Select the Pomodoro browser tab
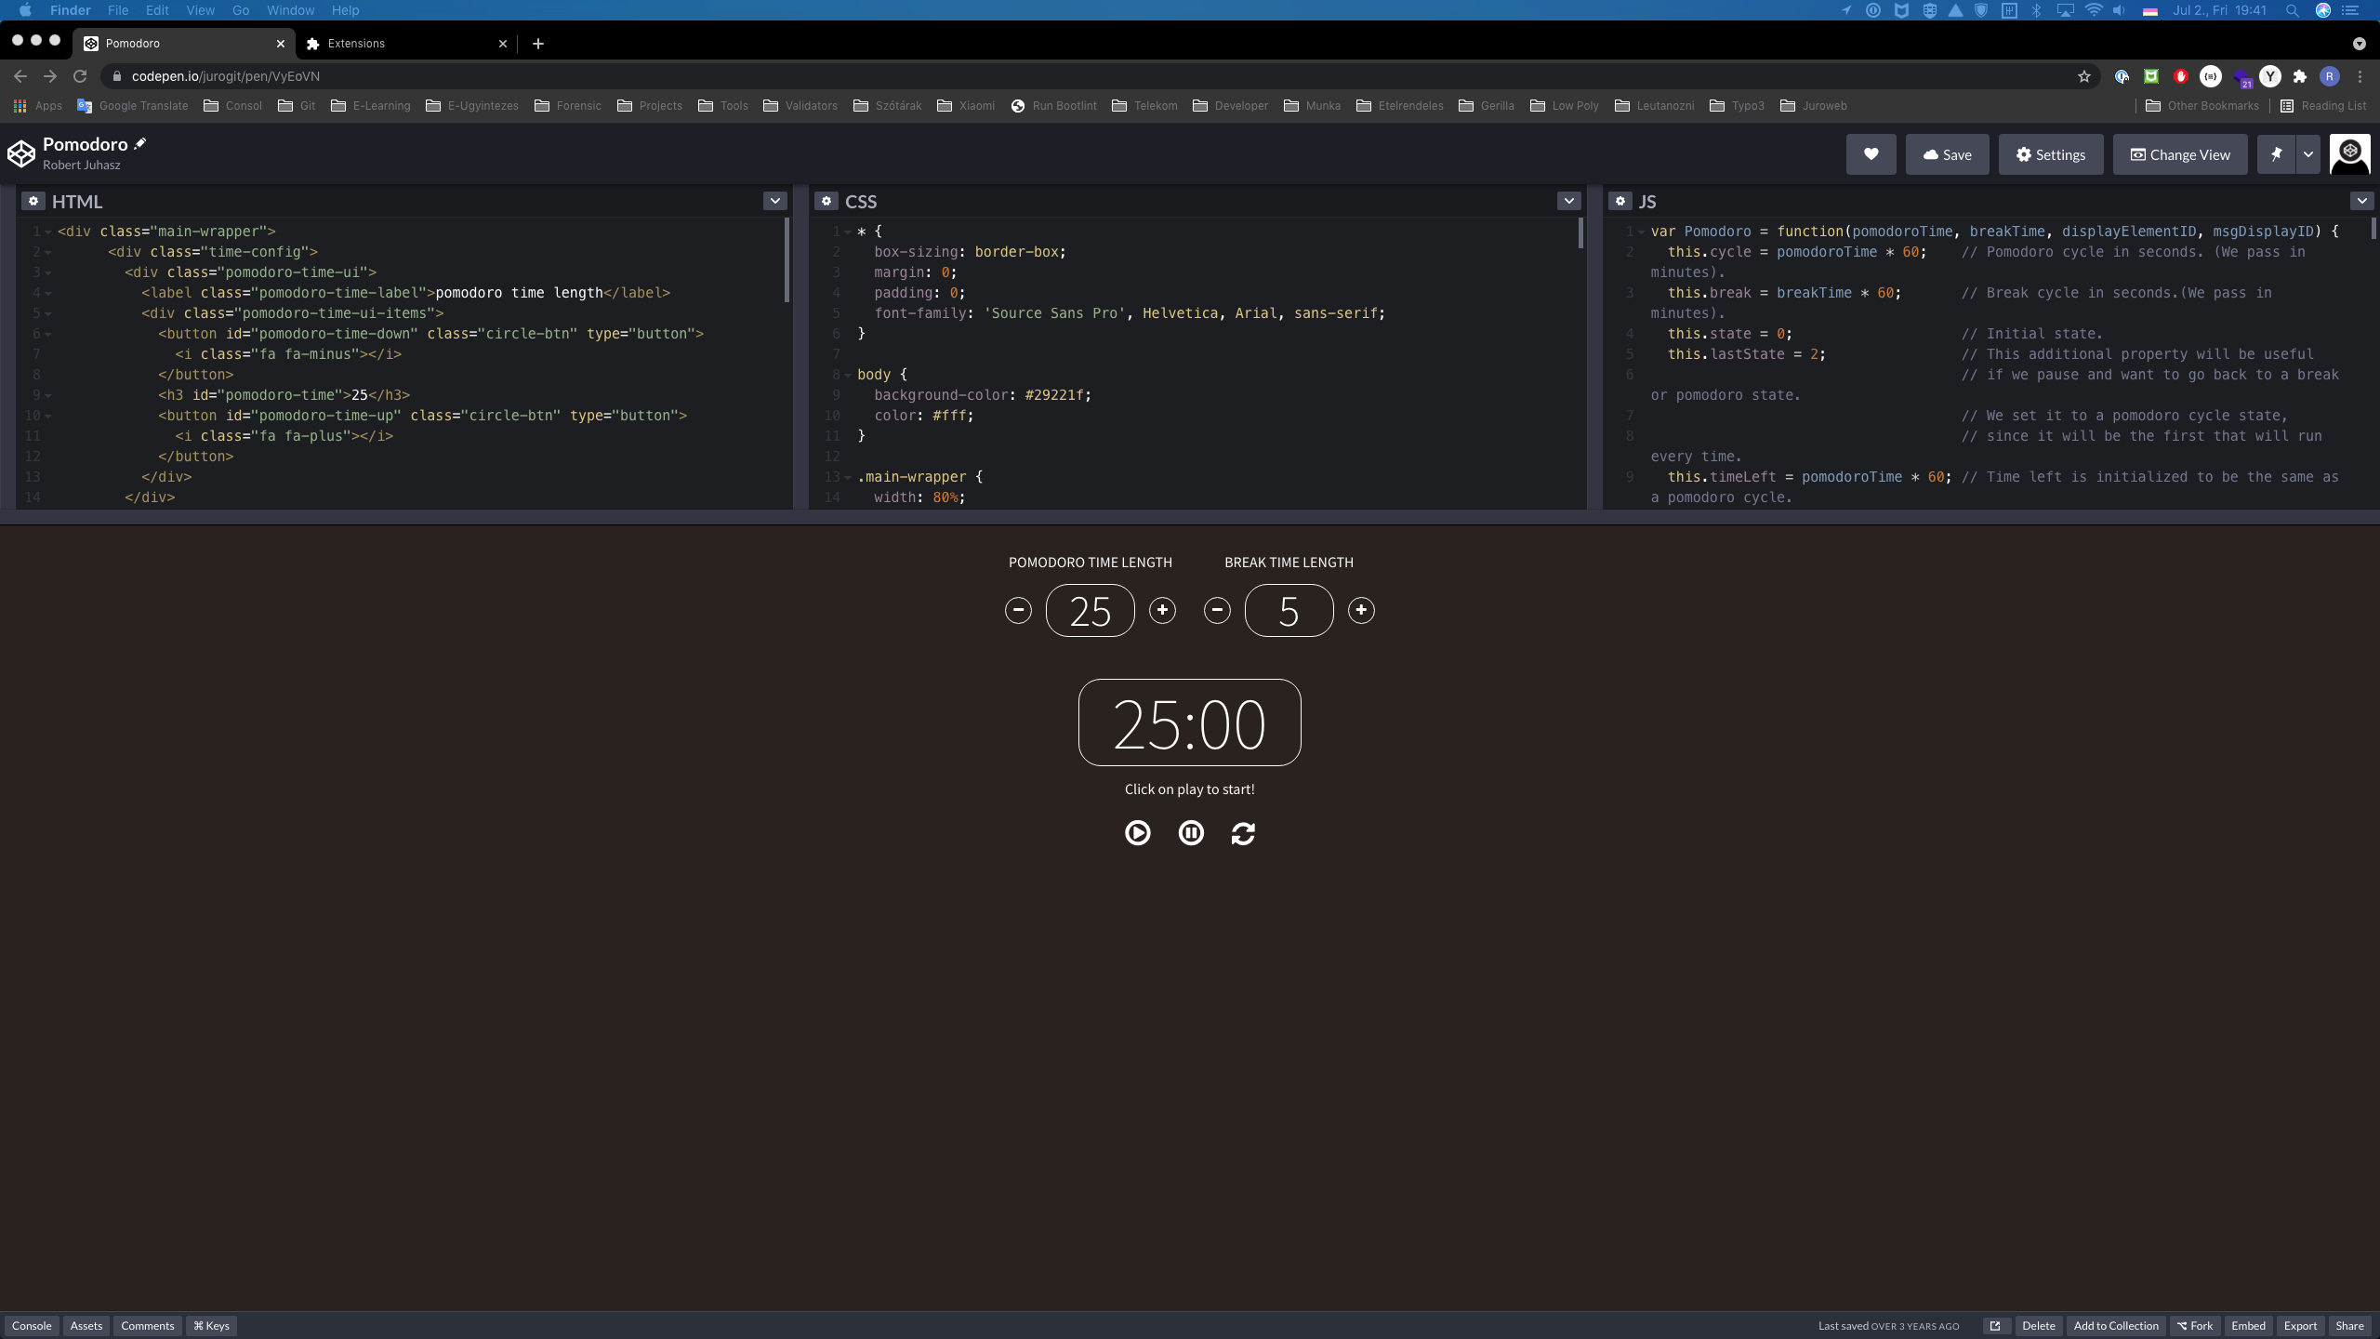2380x1339 pixels. point(184,44)
